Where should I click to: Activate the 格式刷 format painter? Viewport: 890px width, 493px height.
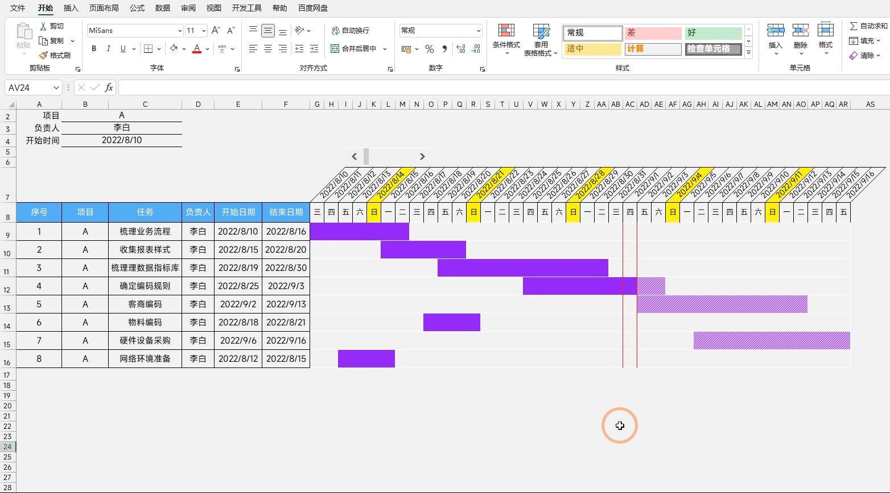click(x=55, y=55)
